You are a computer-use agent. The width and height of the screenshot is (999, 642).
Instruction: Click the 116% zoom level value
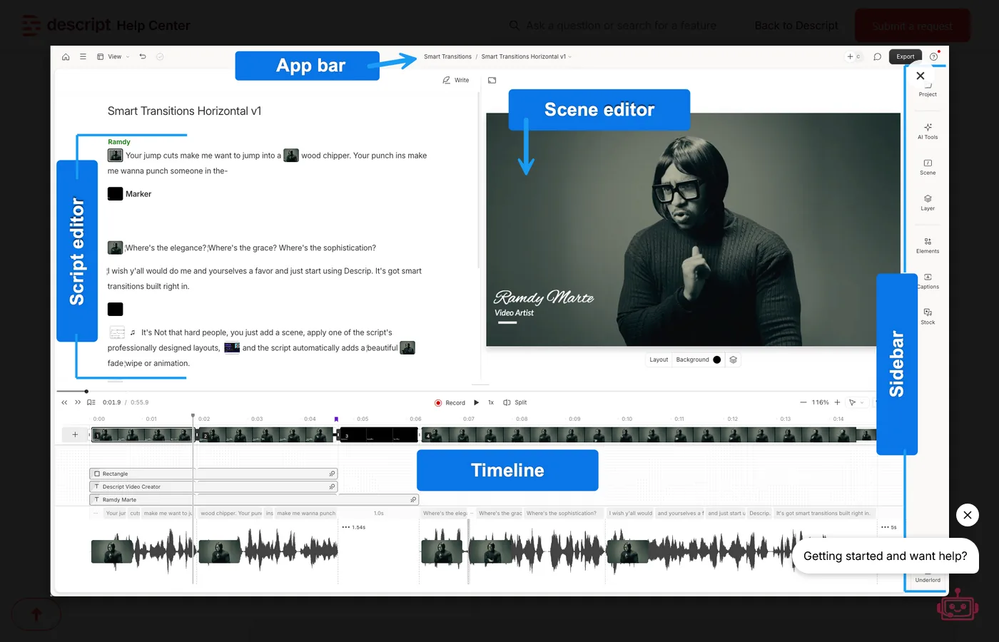[821, 402]
